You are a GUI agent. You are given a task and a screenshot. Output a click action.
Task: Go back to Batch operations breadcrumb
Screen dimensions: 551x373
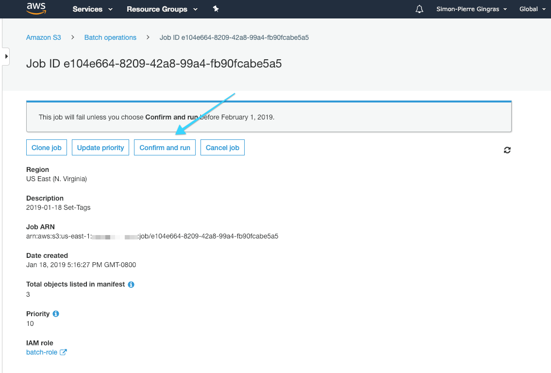[x=110, y=37]
